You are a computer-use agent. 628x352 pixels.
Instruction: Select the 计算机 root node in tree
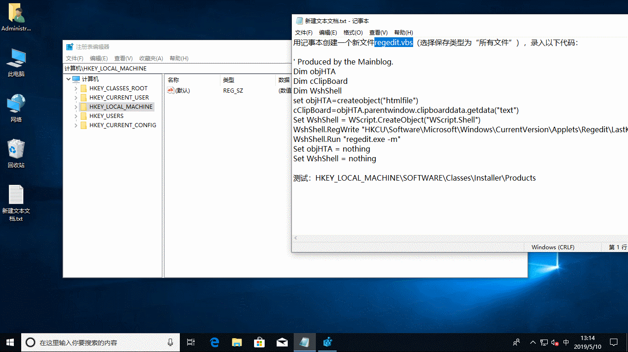coord(90,79)
